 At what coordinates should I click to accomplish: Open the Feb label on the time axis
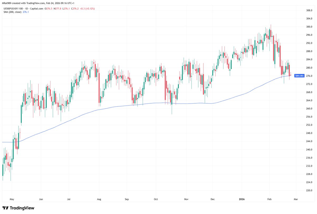(x=269, y=199)
